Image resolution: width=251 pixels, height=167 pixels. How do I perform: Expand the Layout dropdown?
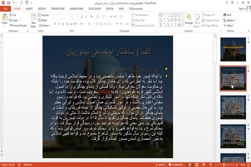pos(44,15)
